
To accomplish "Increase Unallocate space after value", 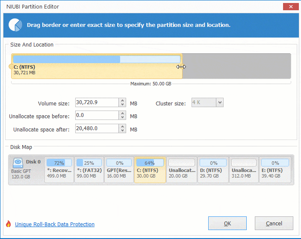I will coord(122,126).
